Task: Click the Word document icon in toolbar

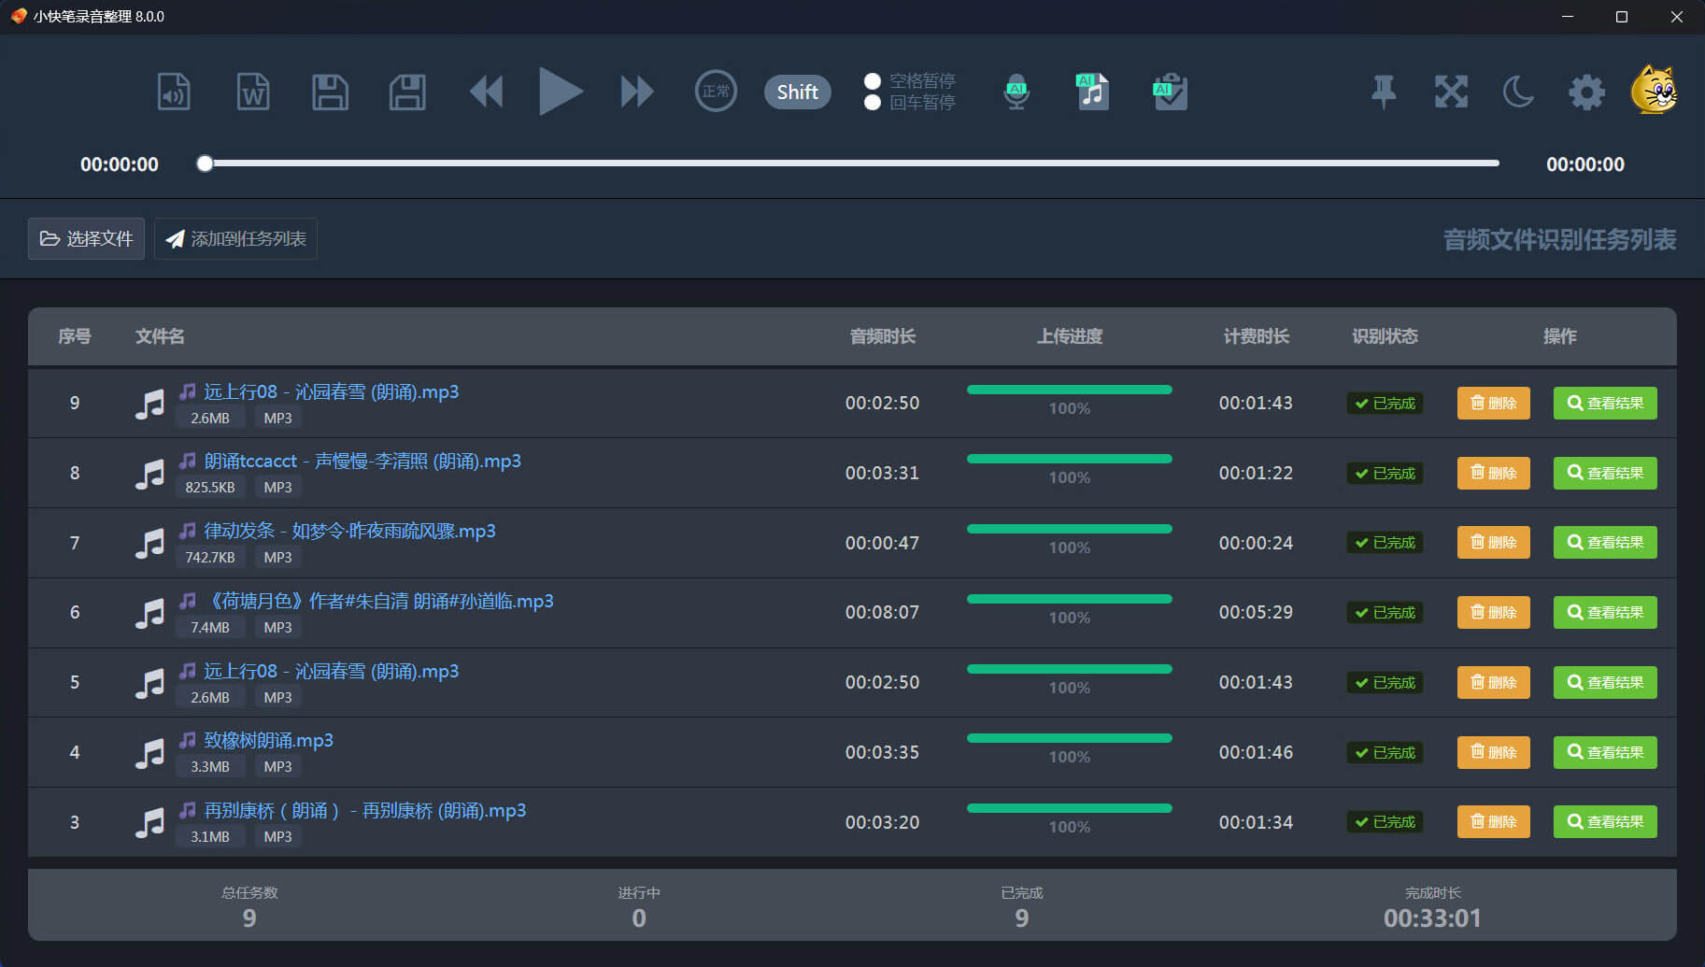Action: 252,92
